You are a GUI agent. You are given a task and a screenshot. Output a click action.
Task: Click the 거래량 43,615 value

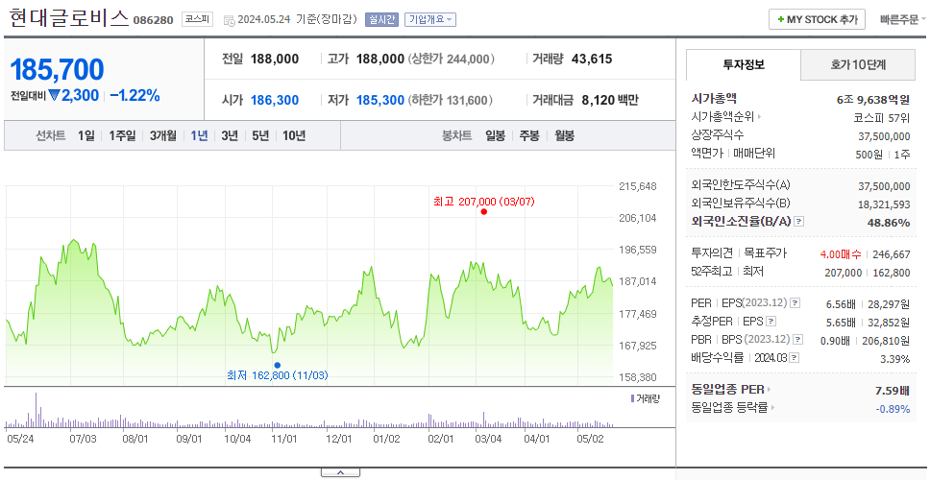[592, 60]
